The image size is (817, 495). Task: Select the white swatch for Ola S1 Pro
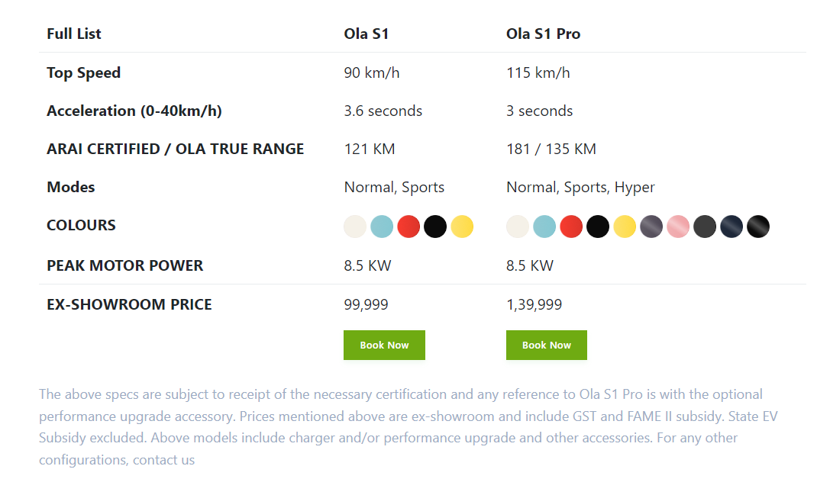518,227
